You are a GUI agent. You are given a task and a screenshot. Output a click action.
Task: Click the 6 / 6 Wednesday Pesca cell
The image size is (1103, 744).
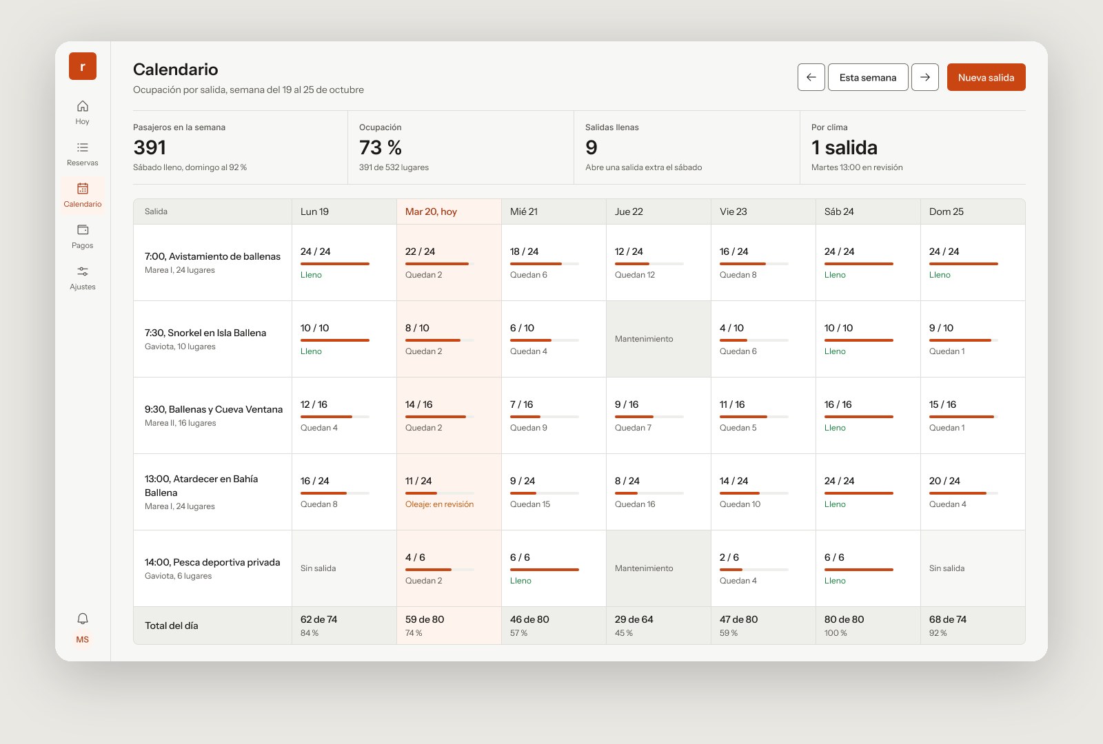pyautogui.click(x=554, y=568)
